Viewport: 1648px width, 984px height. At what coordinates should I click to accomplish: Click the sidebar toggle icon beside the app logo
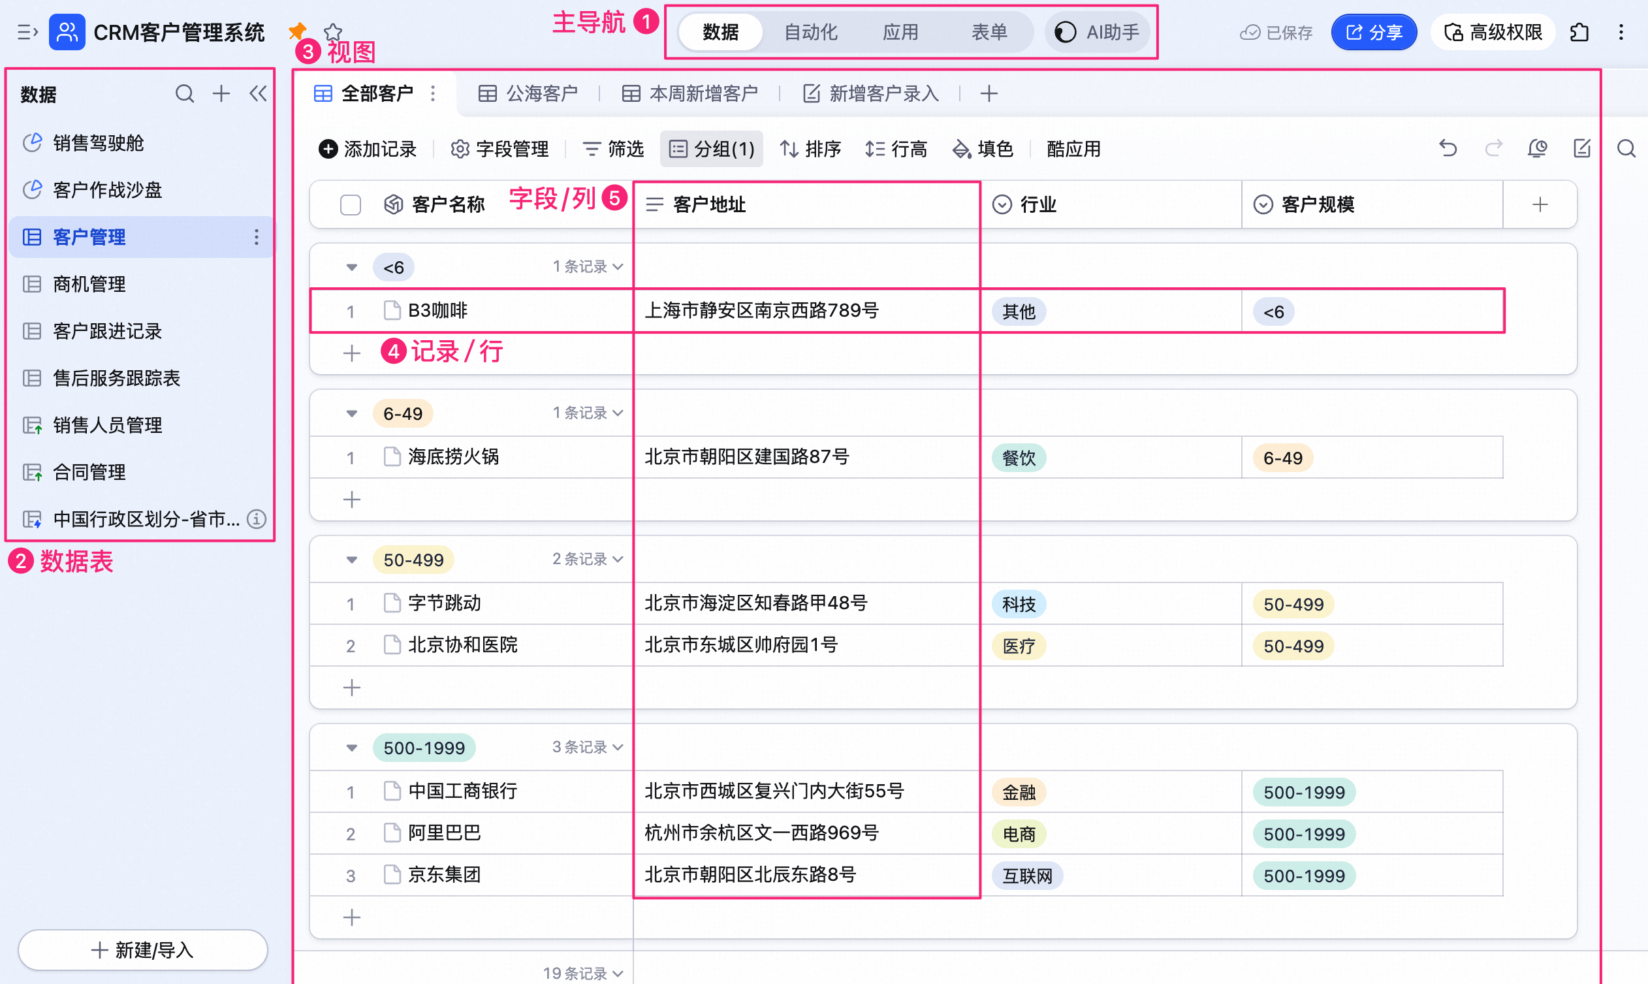coord(27,32)
